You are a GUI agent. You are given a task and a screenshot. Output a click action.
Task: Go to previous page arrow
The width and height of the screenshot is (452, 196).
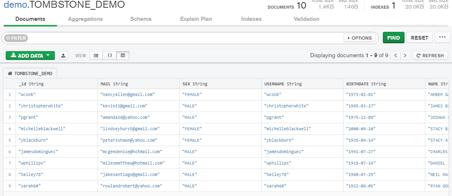tap(395, 56)
